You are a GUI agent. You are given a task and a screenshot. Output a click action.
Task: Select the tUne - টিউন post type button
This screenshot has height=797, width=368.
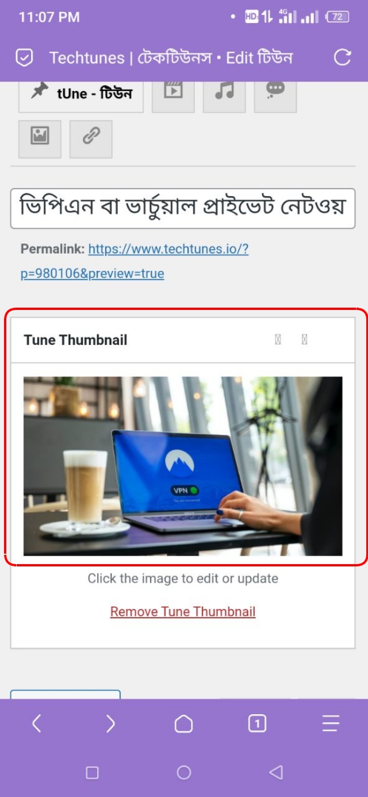pyautogui.click(x=81, y=93)
